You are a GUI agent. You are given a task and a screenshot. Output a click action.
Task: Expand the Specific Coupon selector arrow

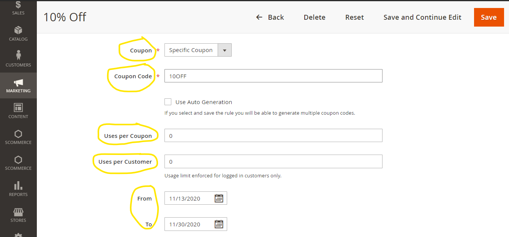click(x=224, y=50)
